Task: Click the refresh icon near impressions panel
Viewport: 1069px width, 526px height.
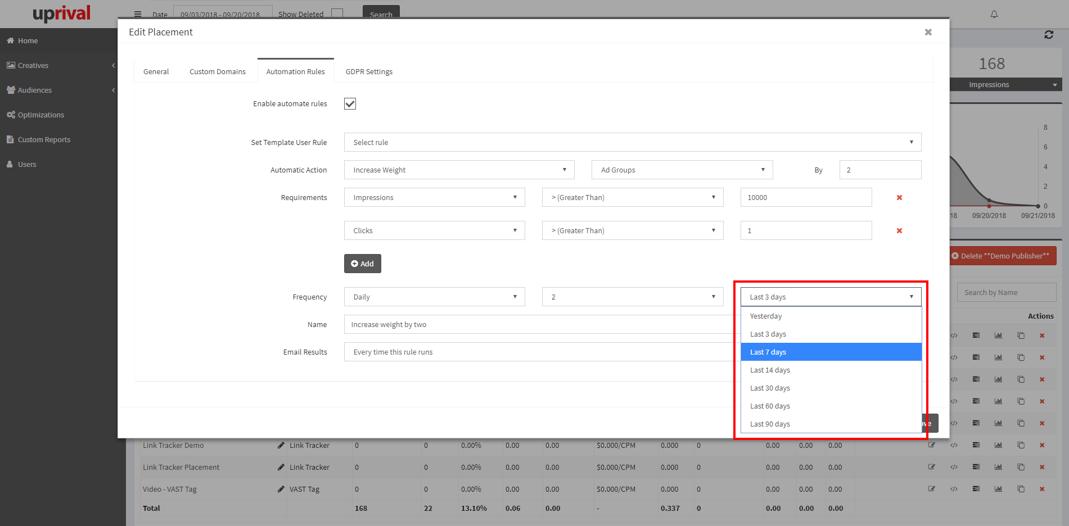Action: [1049, 35]
